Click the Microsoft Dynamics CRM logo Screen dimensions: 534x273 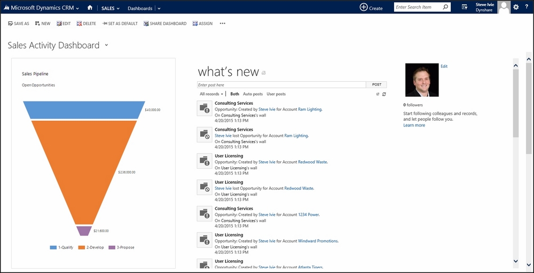(6, 7)
